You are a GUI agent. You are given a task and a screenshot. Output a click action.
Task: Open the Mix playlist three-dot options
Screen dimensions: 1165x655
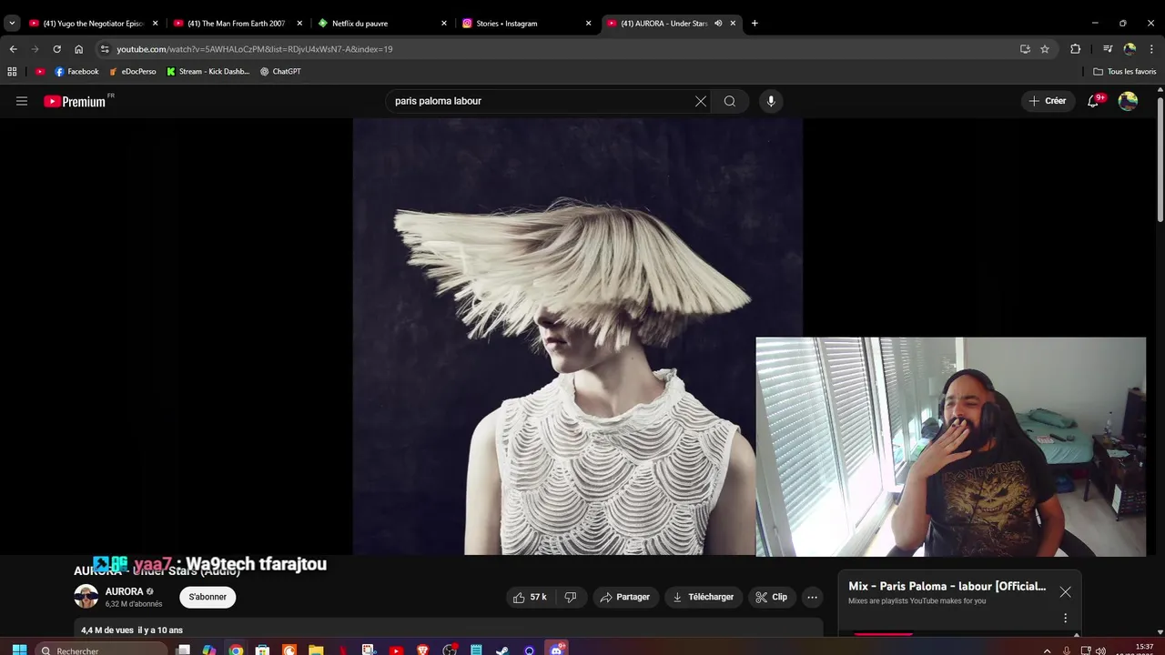pos(1065,619)
